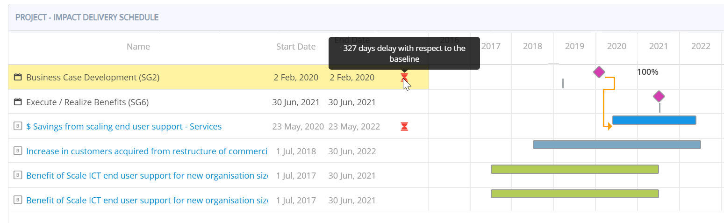Open '$ Savings from scaling end user support' link
The height and width of the screenshot is (223, 724).
124,126
